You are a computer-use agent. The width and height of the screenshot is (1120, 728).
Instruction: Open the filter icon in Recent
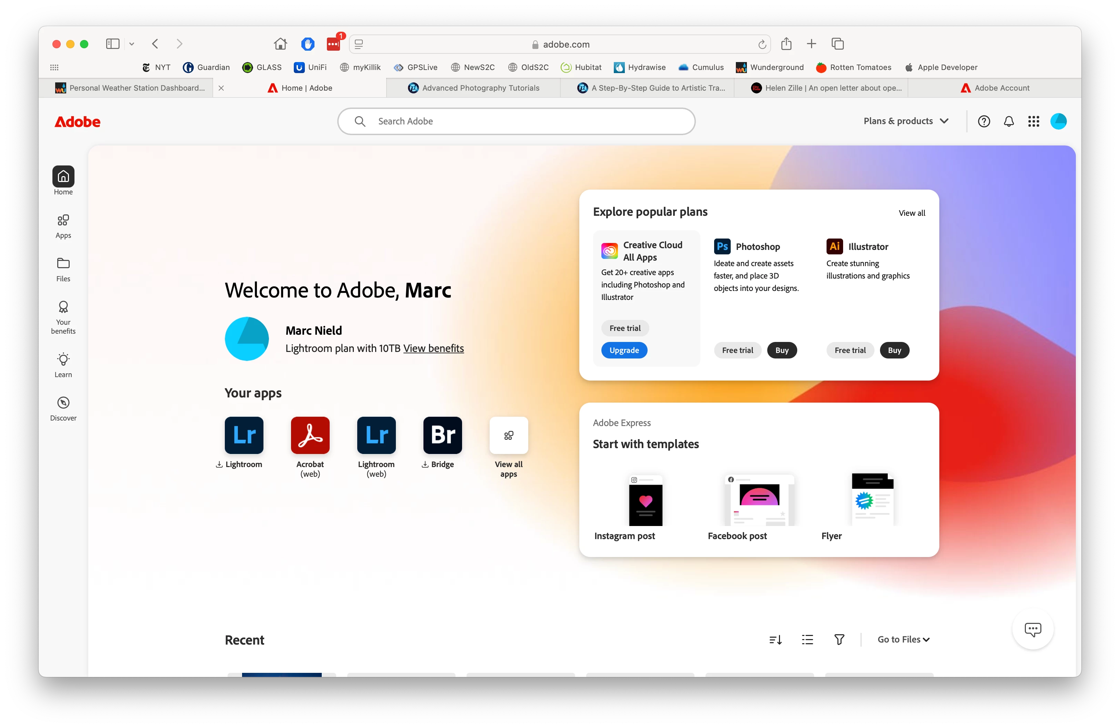click(839, 640)
